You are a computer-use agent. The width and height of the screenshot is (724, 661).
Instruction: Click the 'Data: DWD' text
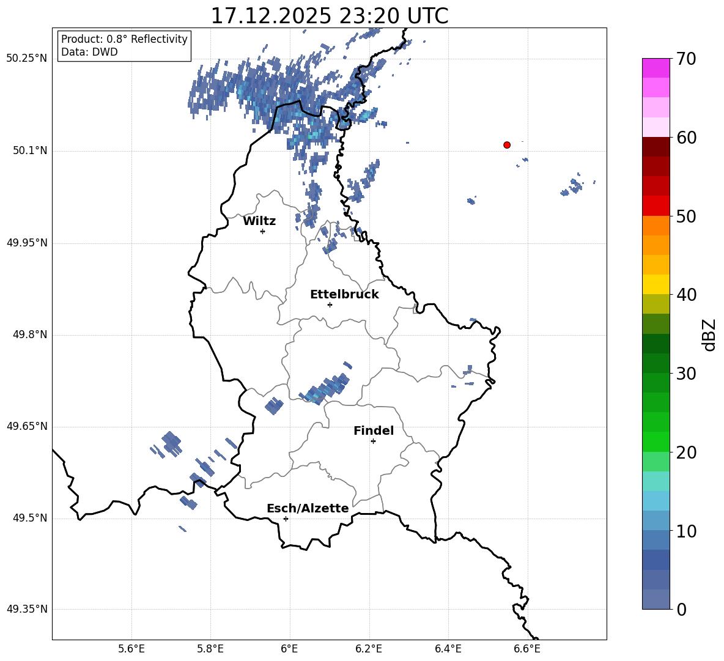point(89,52)
